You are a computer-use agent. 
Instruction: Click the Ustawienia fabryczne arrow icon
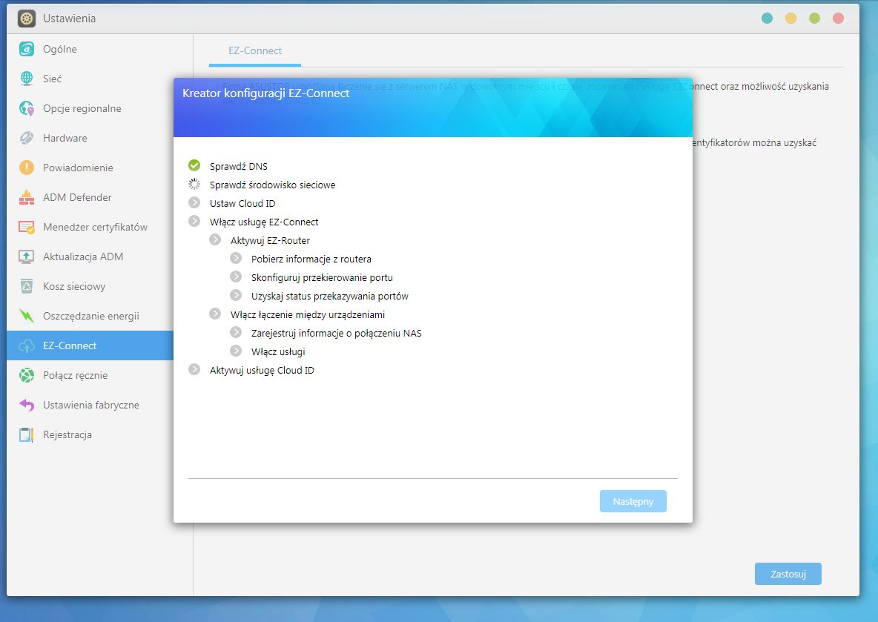pos(26,405)
